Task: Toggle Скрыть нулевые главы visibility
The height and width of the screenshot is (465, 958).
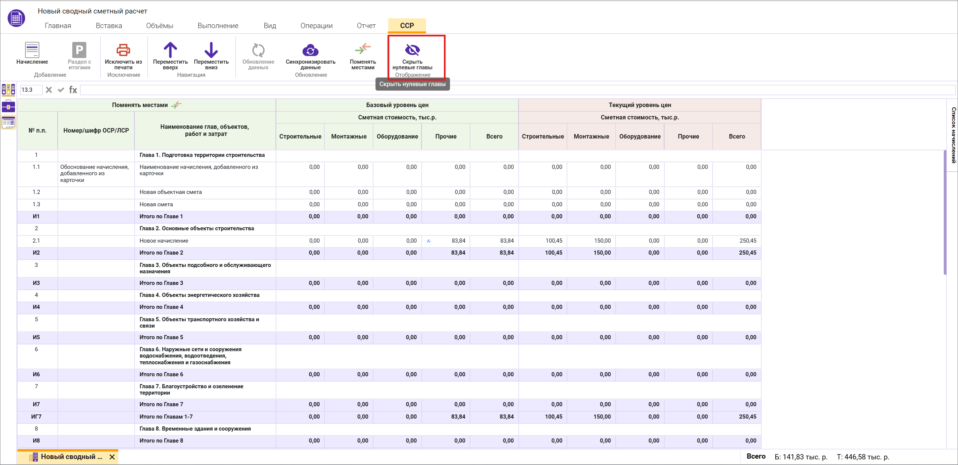Action: [x=412, y=50]
